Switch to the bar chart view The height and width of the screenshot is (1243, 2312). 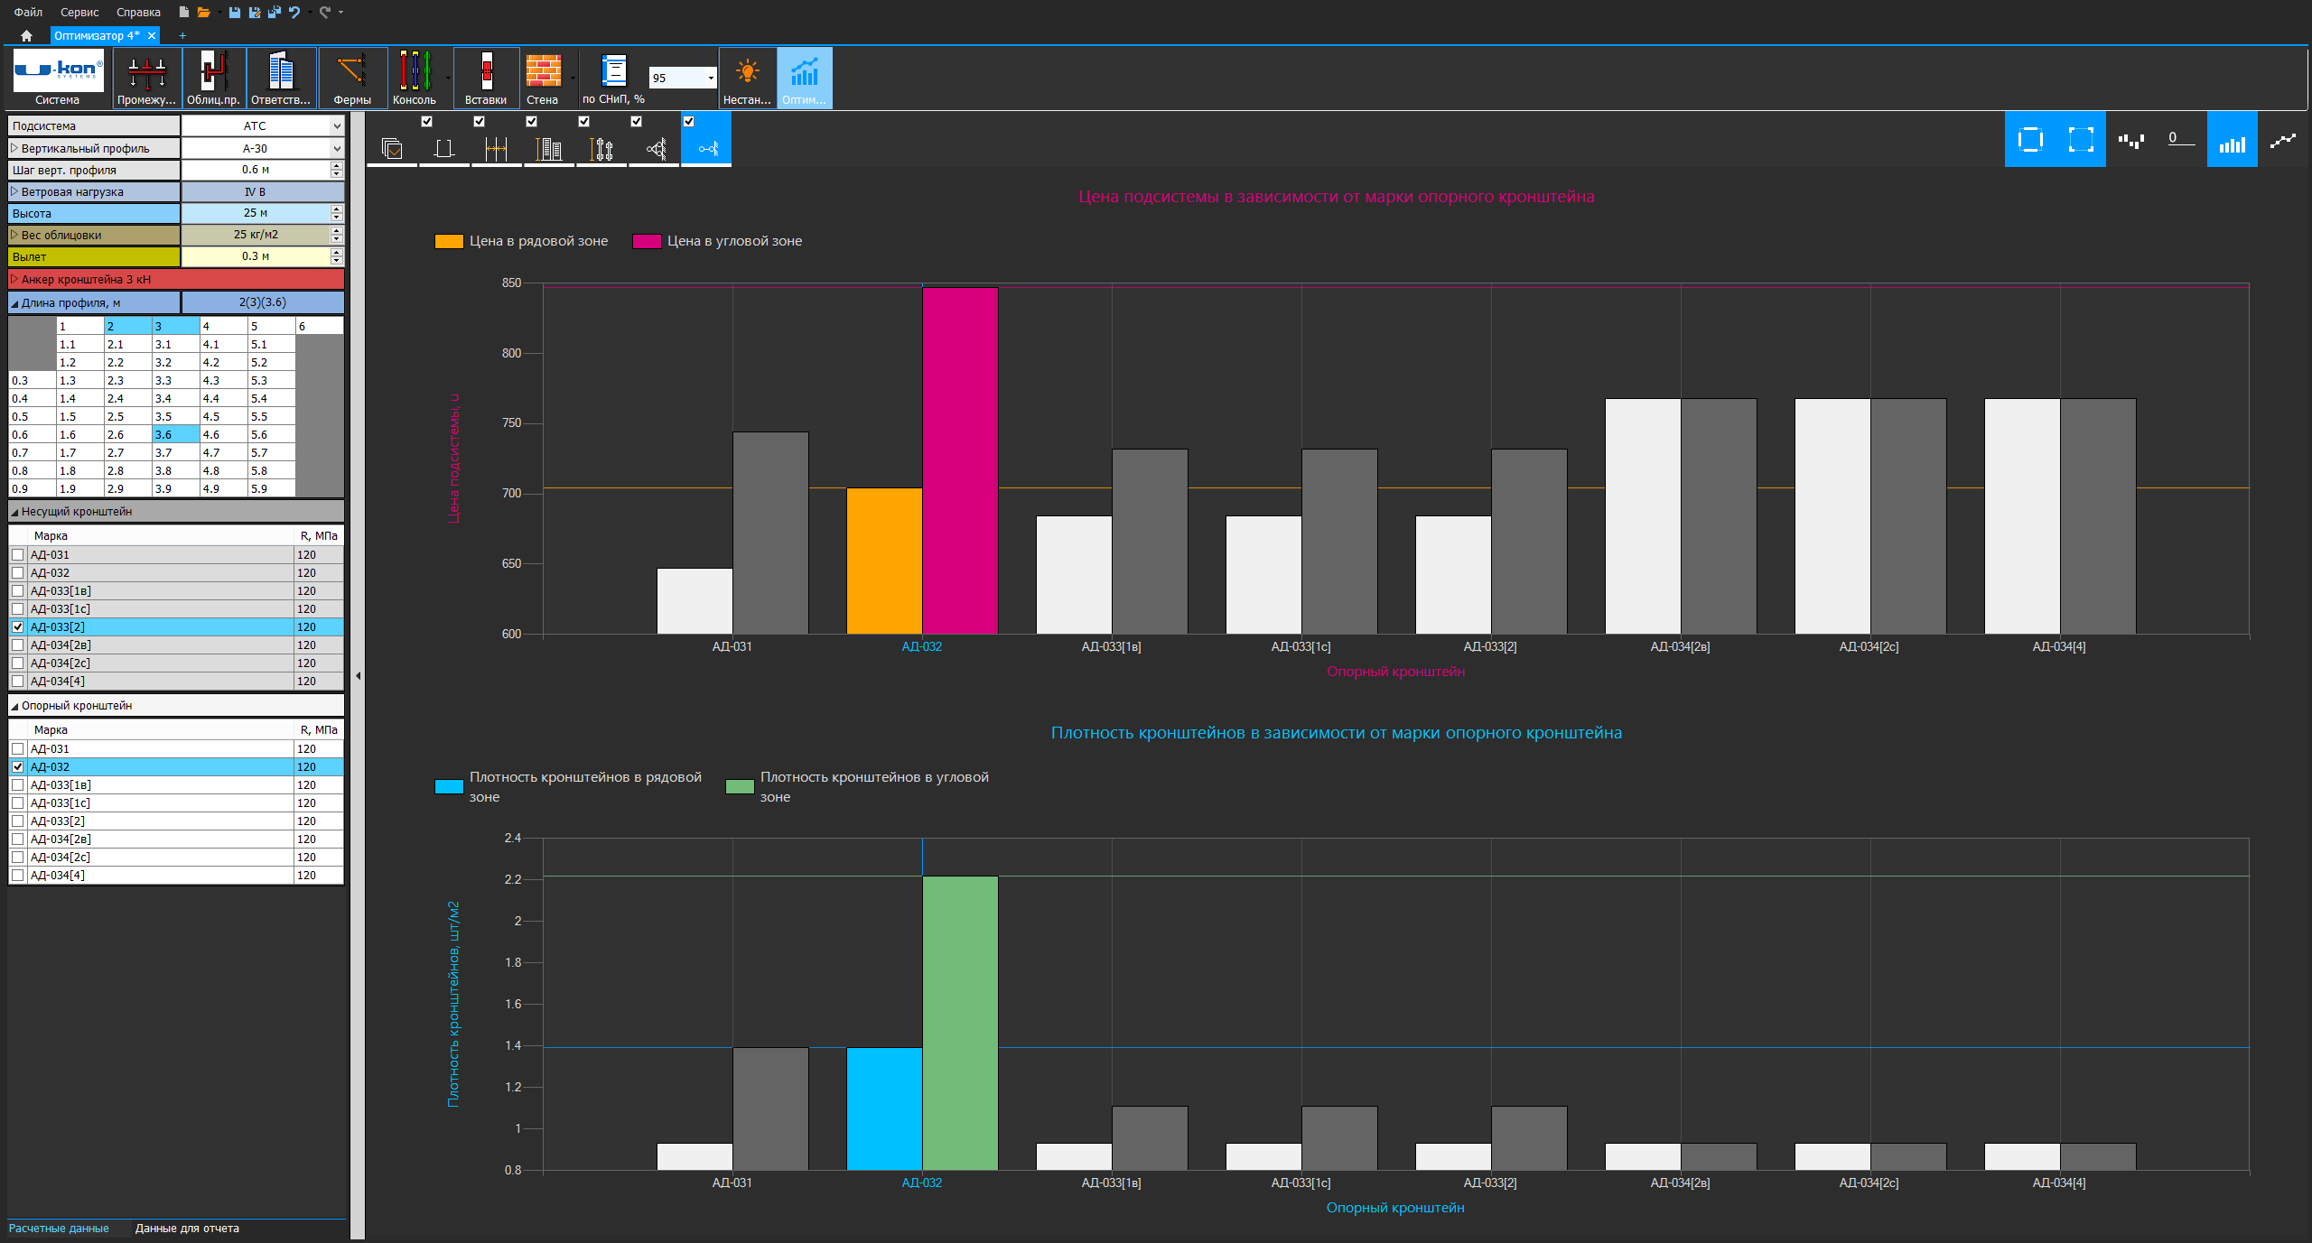[2233, 139]
